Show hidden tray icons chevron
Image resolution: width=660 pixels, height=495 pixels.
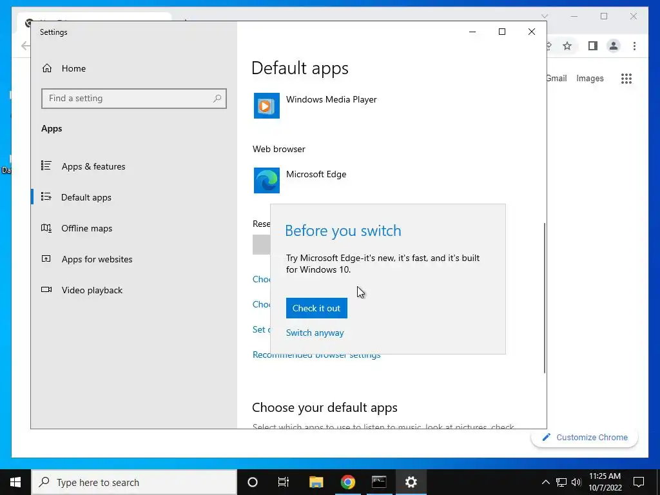[x=545, y=482]
